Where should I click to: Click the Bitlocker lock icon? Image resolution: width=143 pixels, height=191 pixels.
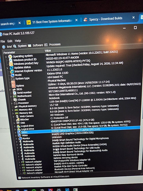tap(18, 120)
